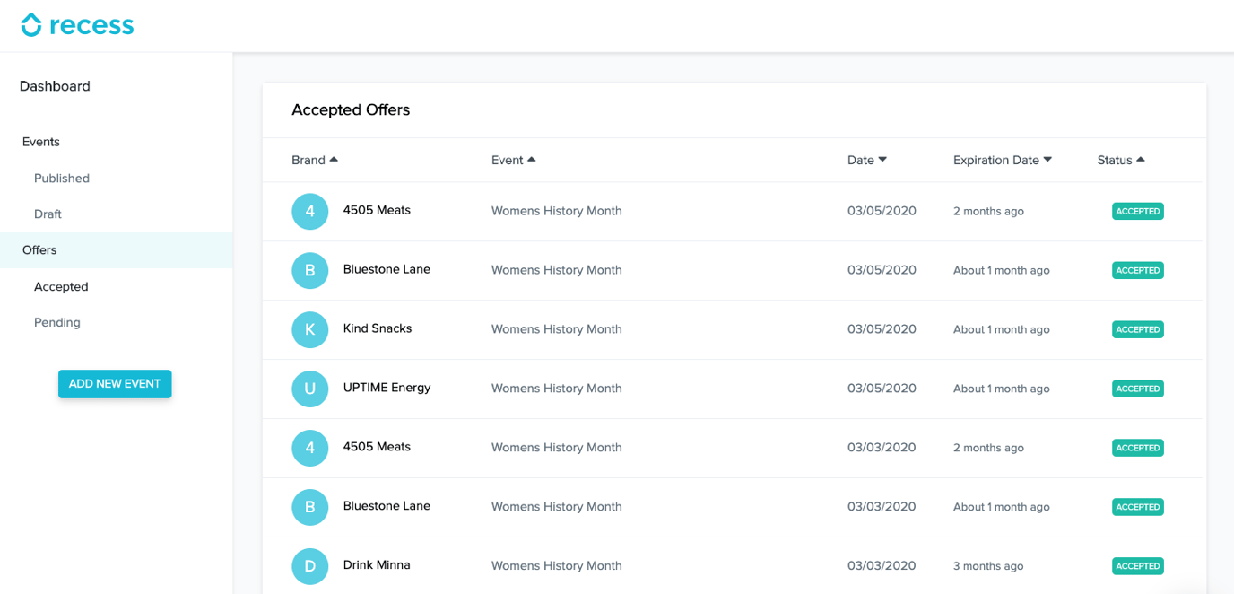Sort offers by Event column arrow

click(531, 160)
